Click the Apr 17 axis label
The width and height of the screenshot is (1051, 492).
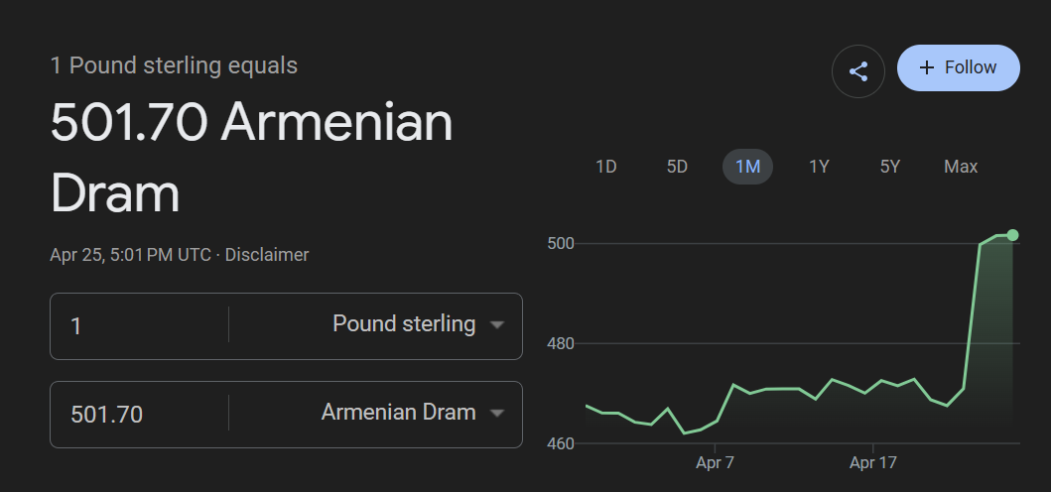point(873,462)
